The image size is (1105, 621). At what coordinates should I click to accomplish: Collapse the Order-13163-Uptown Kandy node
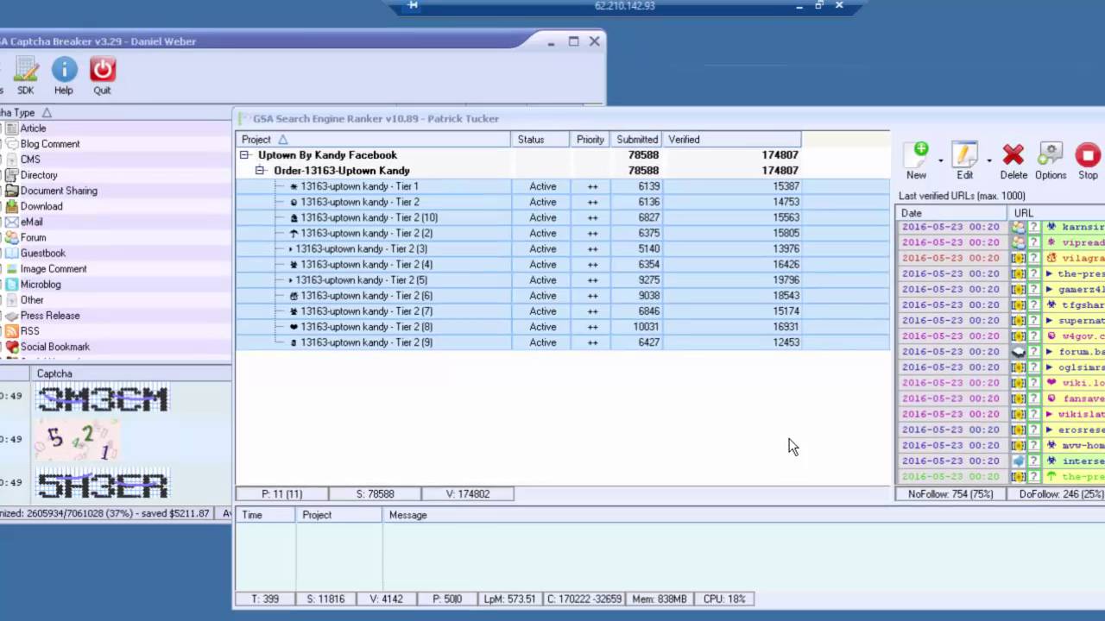point(261,171)
